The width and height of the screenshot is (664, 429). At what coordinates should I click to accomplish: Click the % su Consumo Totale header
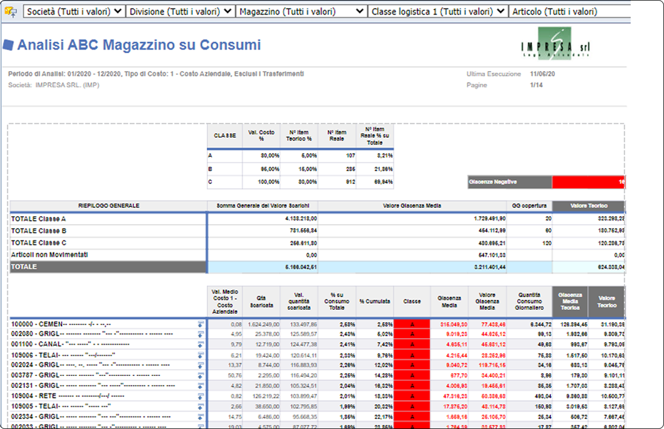coord(337,301)
